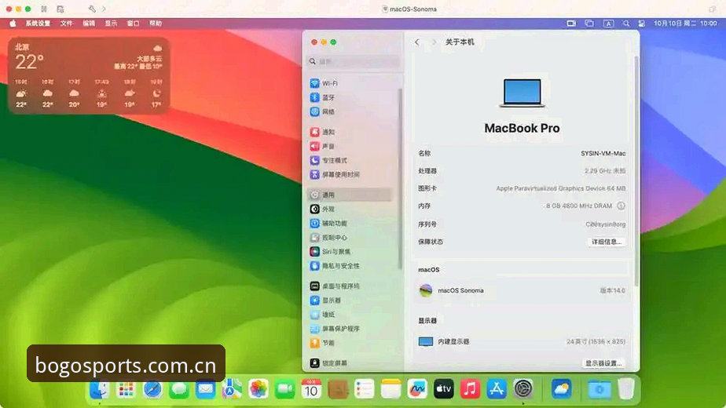Click the 详细信息 warranty details button
Viewport: 726px width, 408px height.
pyautogui.click(x=606, y=242)
